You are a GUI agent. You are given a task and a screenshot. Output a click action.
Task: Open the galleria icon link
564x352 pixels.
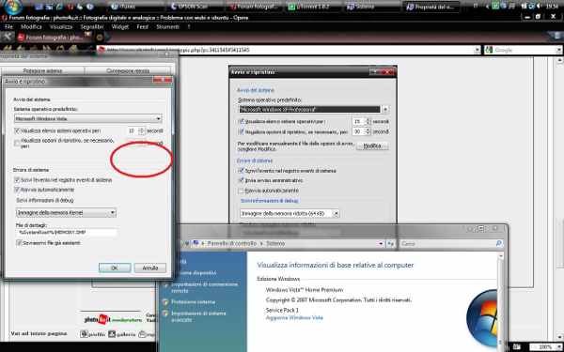point(121,334)
